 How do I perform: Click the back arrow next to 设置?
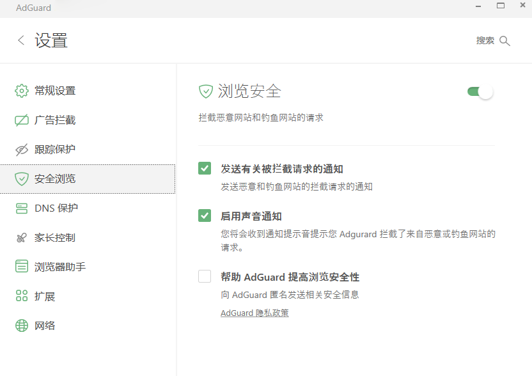point(20,40)
